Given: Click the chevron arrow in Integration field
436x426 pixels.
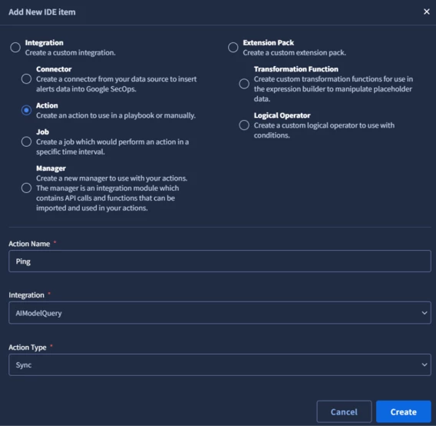Looking at the screenshot, I should 424,313.
